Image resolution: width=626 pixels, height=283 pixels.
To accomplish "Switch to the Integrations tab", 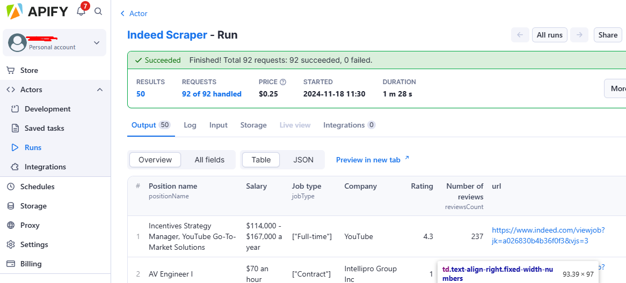I will pos(350,125).
